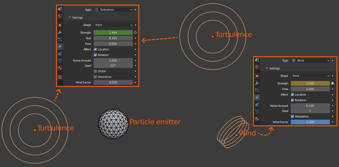
Task: Open Object Constraints tab in Turbulence panel
Action: (60, 54)
